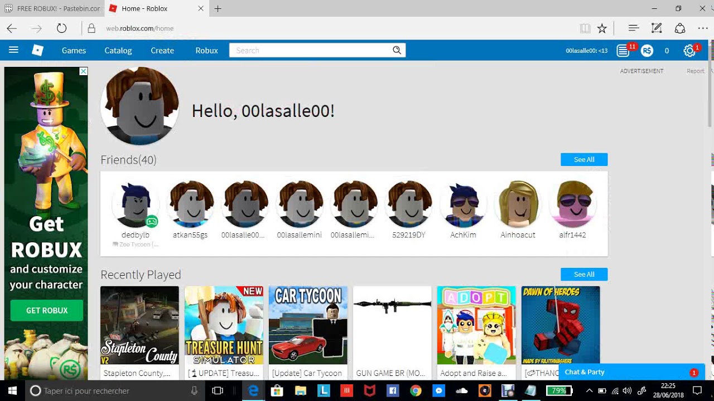The height and width of the screenshot is (401, 714).
Task: Click the Roblox logo icon
Action: pyautogui.click(x=37, y=50)
